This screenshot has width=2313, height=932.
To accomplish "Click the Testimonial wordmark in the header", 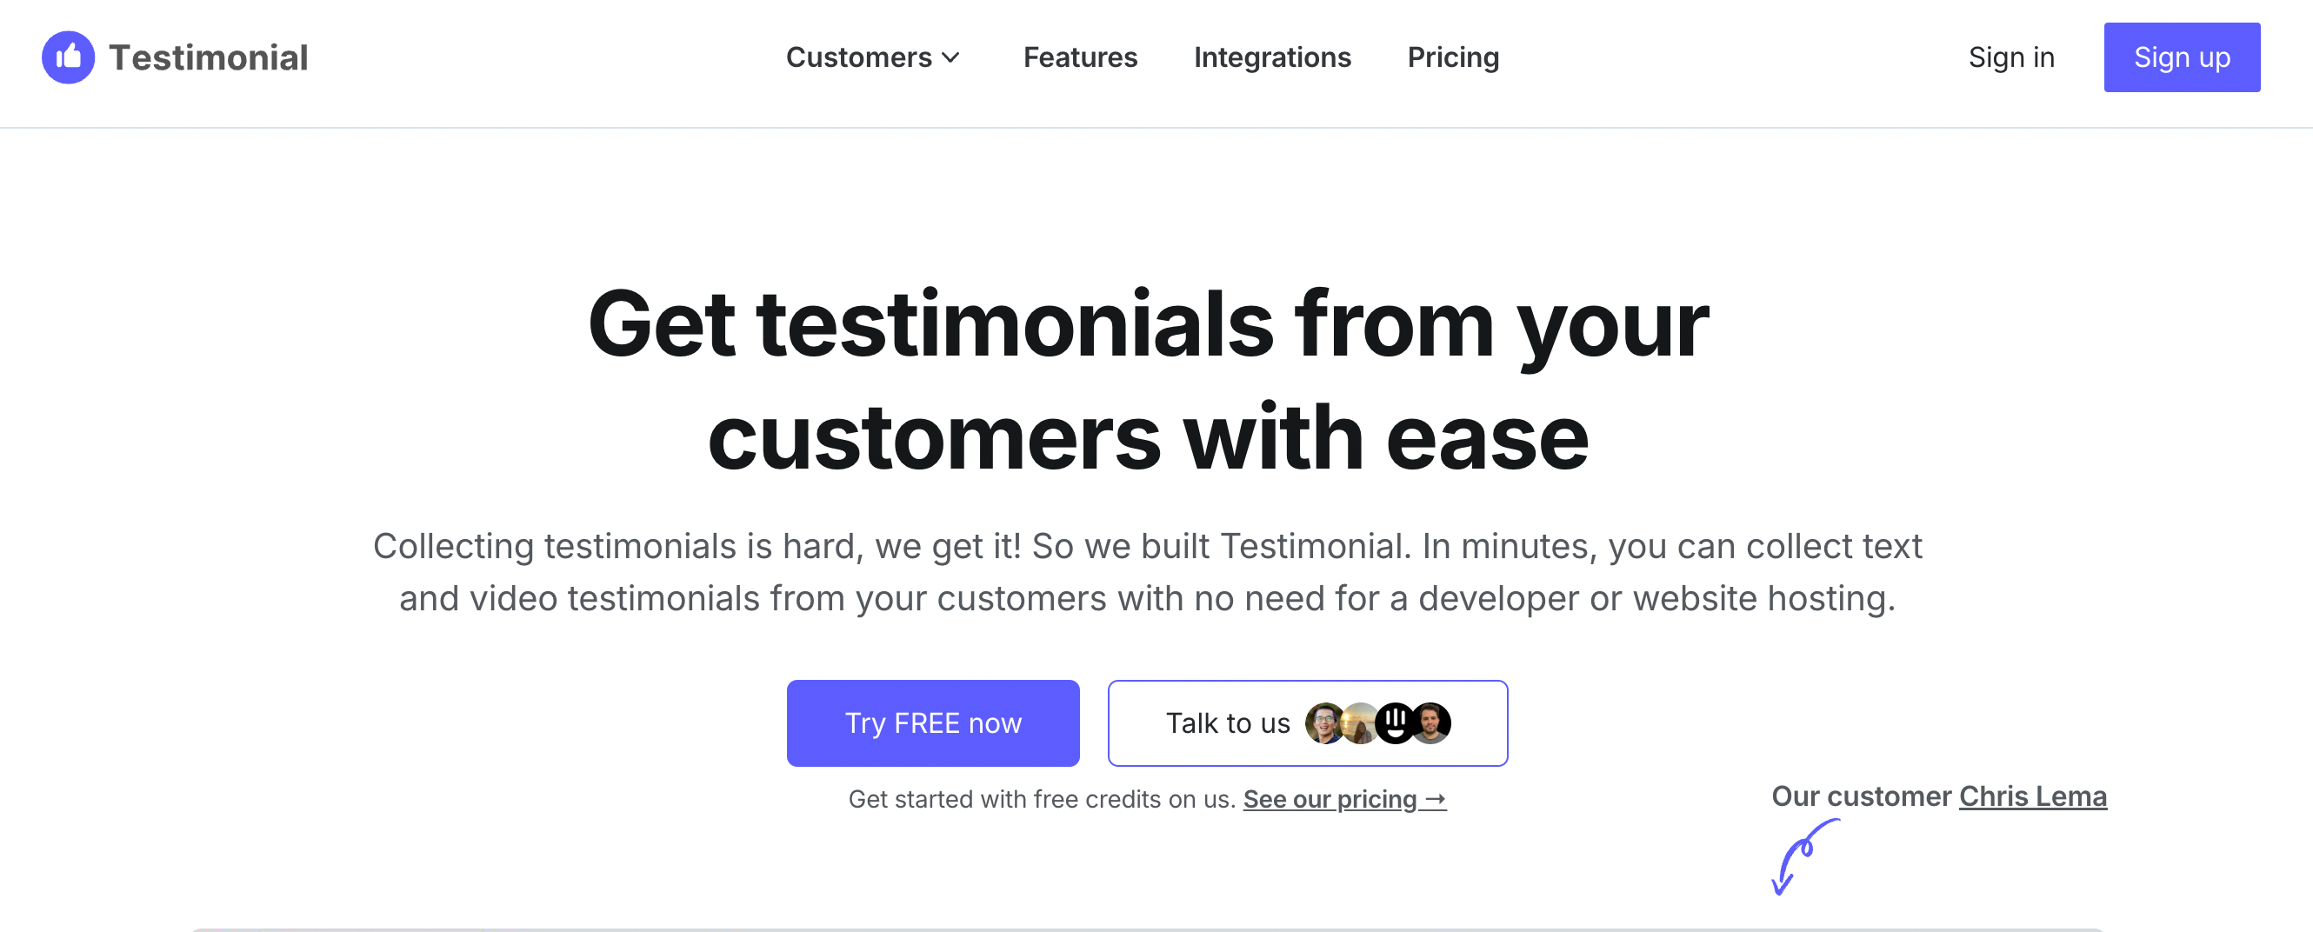I will [209, 57].
